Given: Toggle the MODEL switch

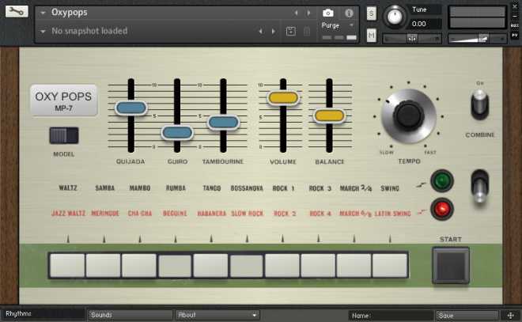Looking at the screenshot, I should pos(64,135).
